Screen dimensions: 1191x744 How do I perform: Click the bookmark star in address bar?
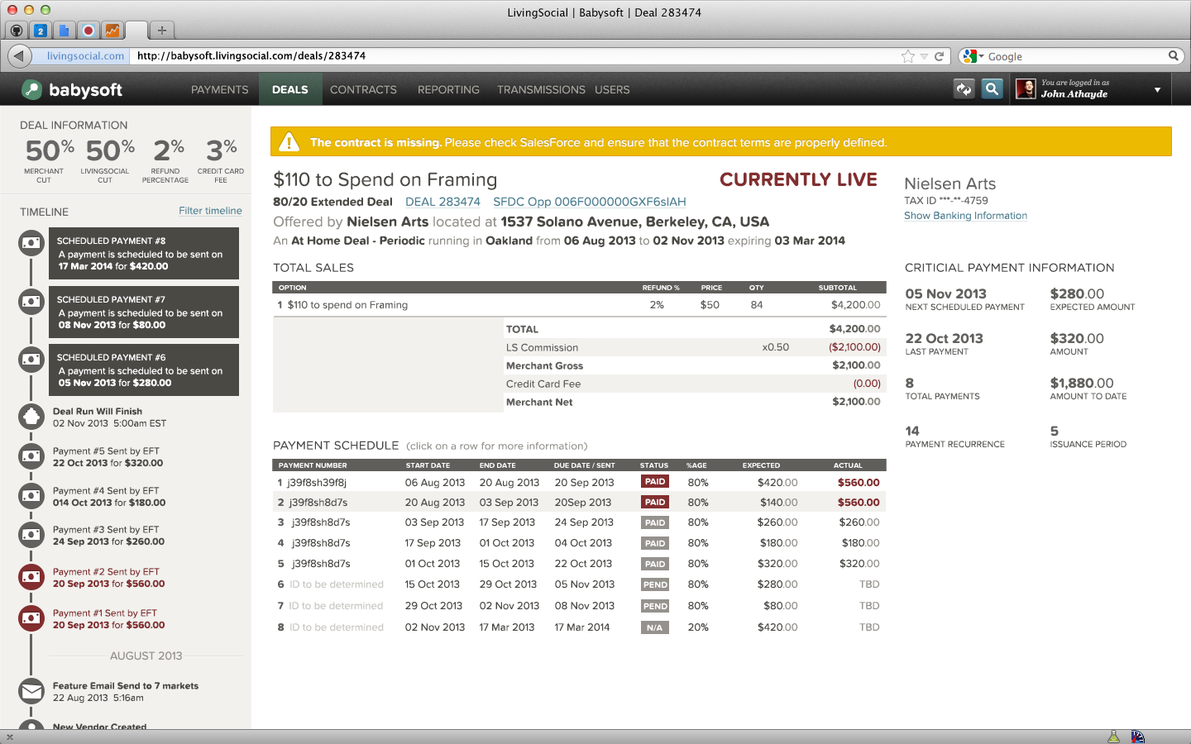[x=908, y=56]
